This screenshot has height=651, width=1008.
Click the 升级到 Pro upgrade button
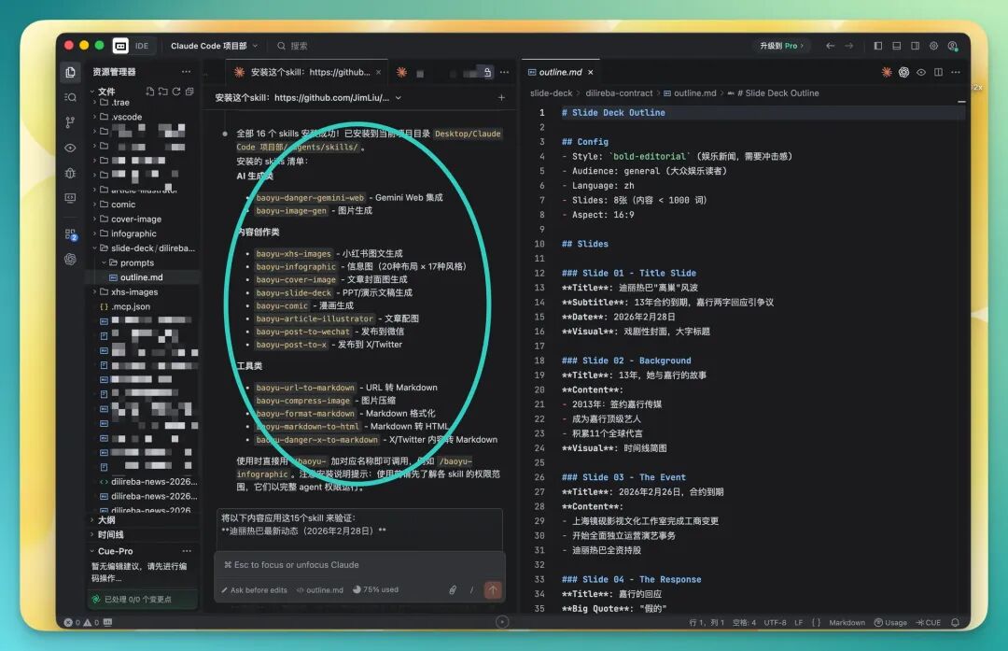[781, 46]
